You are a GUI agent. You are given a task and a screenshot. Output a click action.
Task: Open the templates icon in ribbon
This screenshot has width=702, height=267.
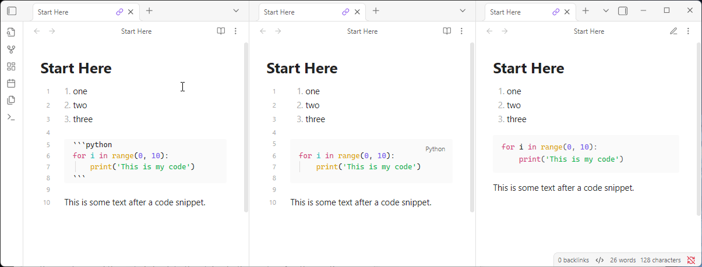coord(11,100)
